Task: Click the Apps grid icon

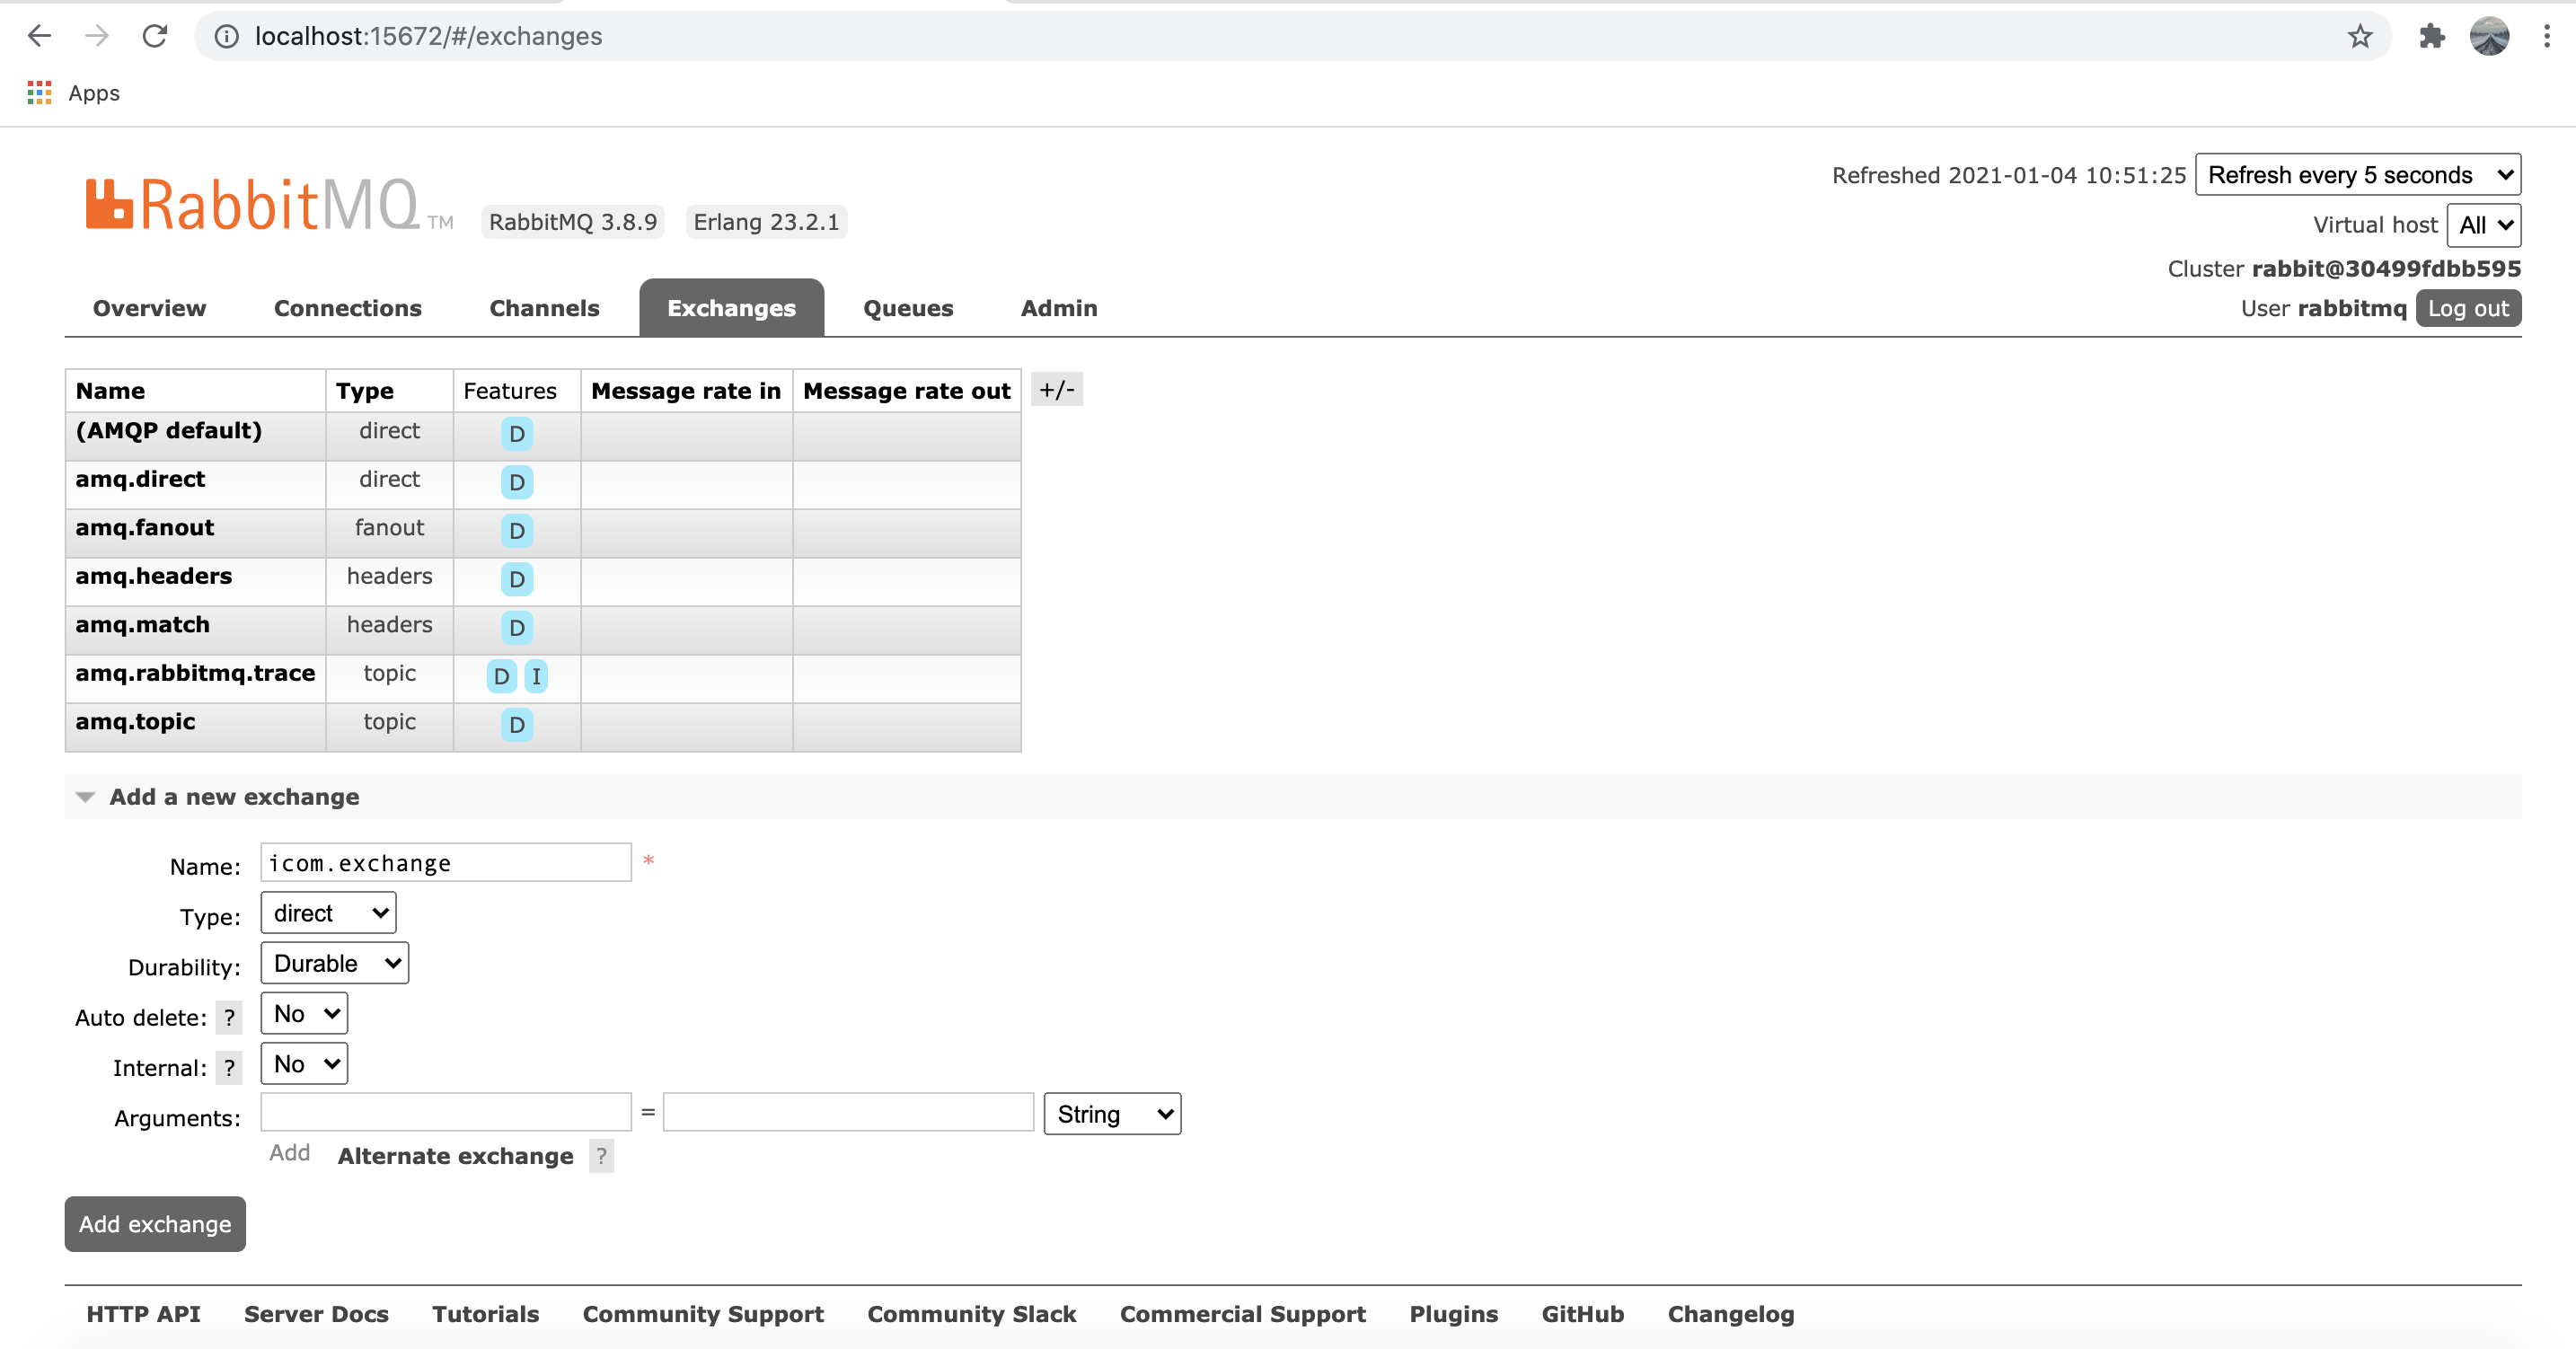Action: (x=39, y=93)
